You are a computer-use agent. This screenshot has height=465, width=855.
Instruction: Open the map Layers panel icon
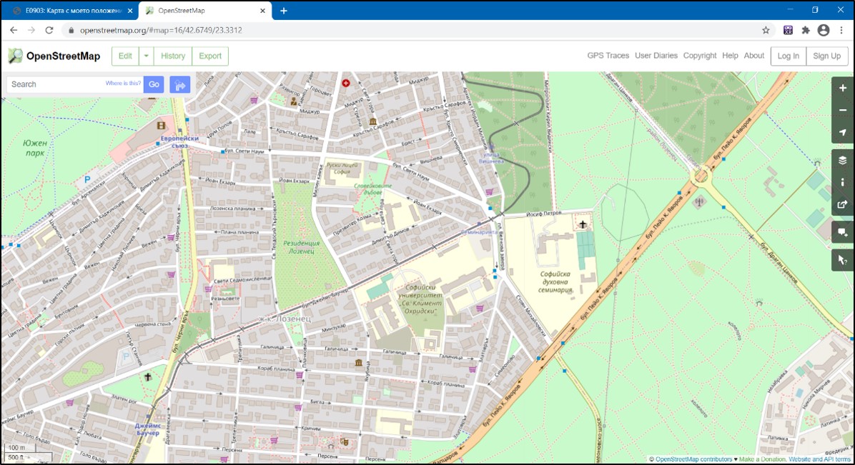842,160
